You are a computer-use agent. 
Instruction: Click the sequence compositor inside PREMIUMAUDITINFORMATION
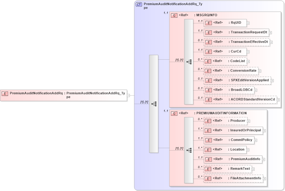(189, 150)
